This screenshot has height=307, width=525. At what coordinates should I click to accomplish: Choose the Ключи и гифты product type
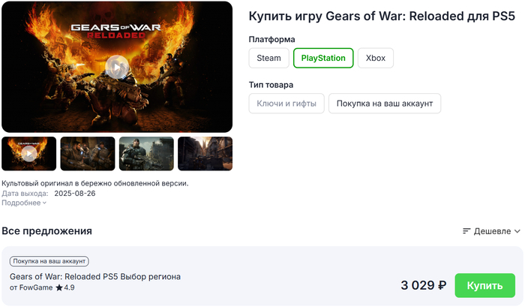coord(286,104)
